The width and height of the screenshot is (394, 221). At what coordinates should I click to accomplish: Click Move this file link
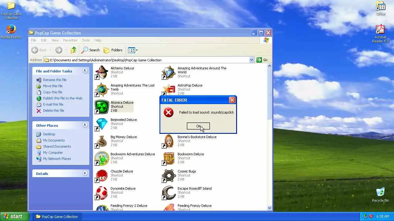[53, 86]
